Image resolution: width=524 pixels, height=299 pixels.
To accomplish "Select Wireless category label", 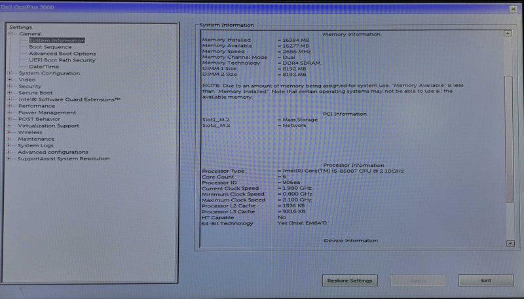I will pos(30,132).
